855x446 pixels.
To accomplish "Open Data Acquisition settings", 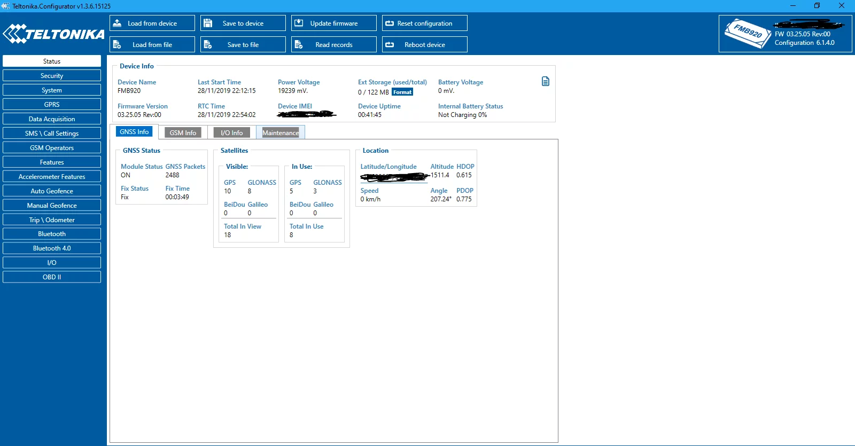I will click(x=52, y=119).
